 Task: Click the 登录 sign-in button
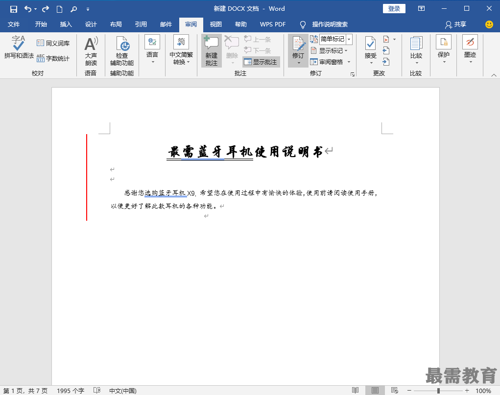pos(394,9)
